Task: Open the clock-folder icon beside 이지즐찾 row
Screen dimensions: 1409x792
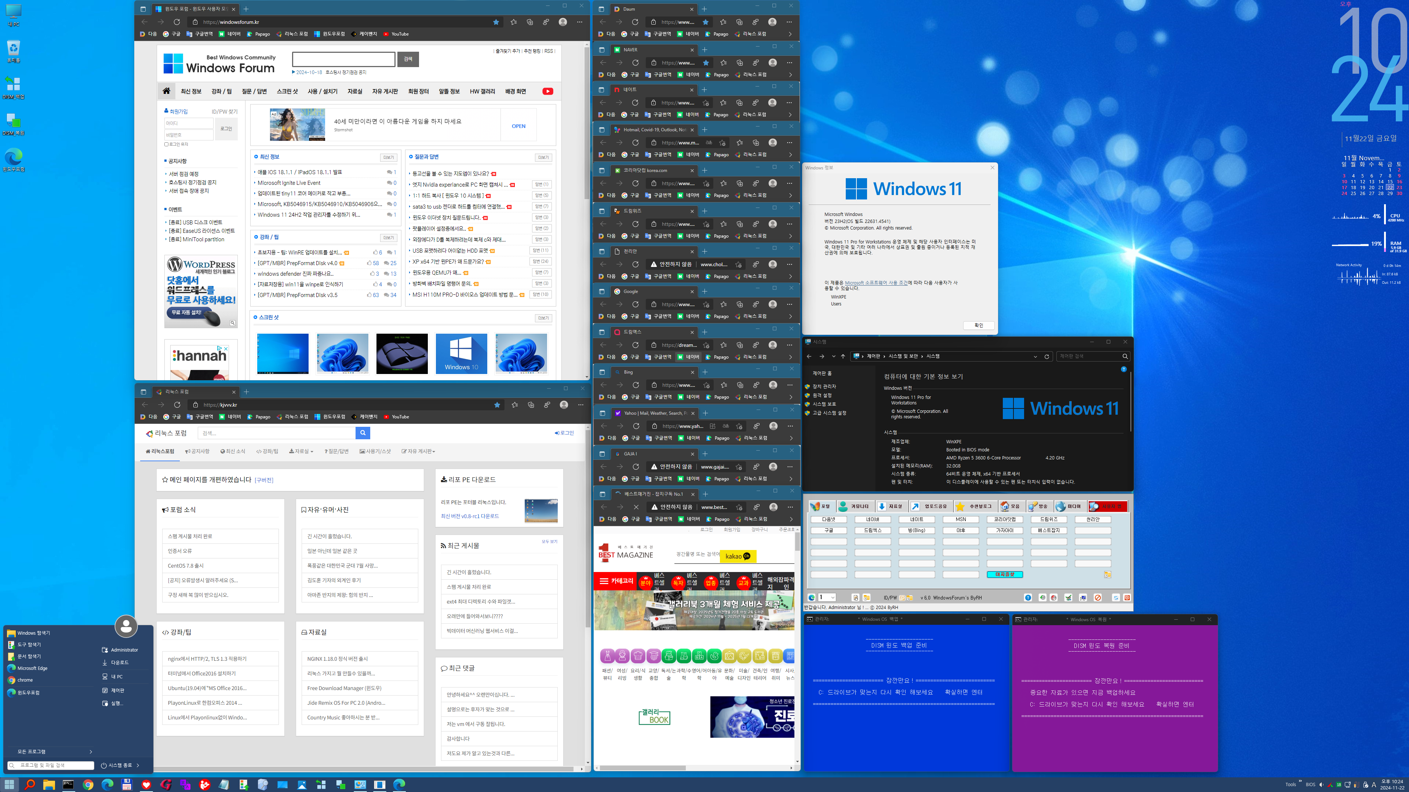Action: pyautogui.click(x=1107, y=575)
